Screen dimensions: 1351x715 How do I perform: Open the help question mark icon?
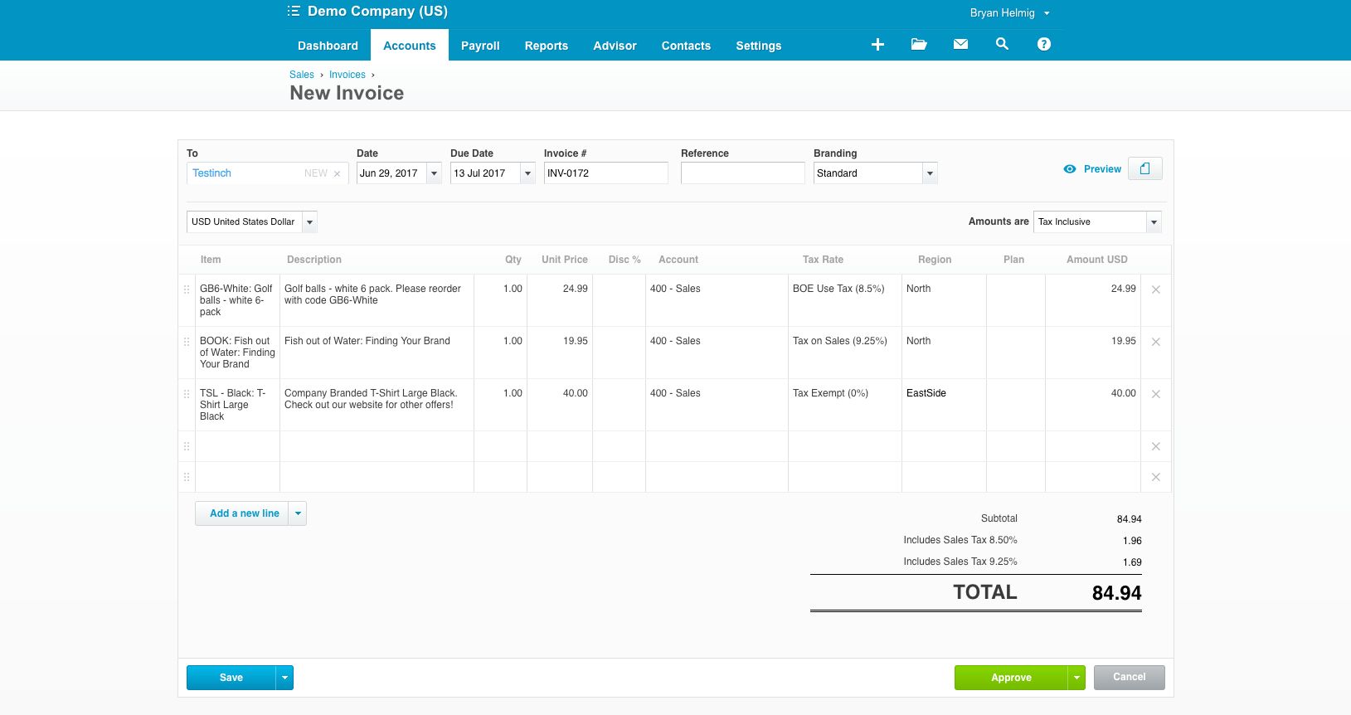1044,45
